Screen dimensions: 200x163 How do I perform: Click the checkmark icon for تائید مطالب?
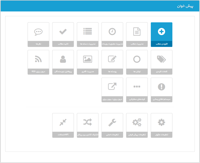click(x=63, y=32)
